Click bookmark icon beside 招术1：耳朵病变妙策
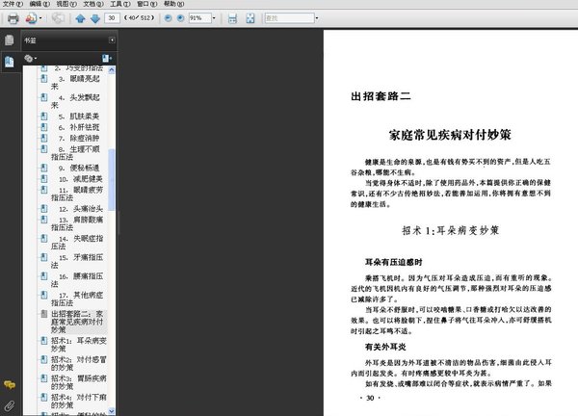578x416 pixels. [x=44, y=341]
